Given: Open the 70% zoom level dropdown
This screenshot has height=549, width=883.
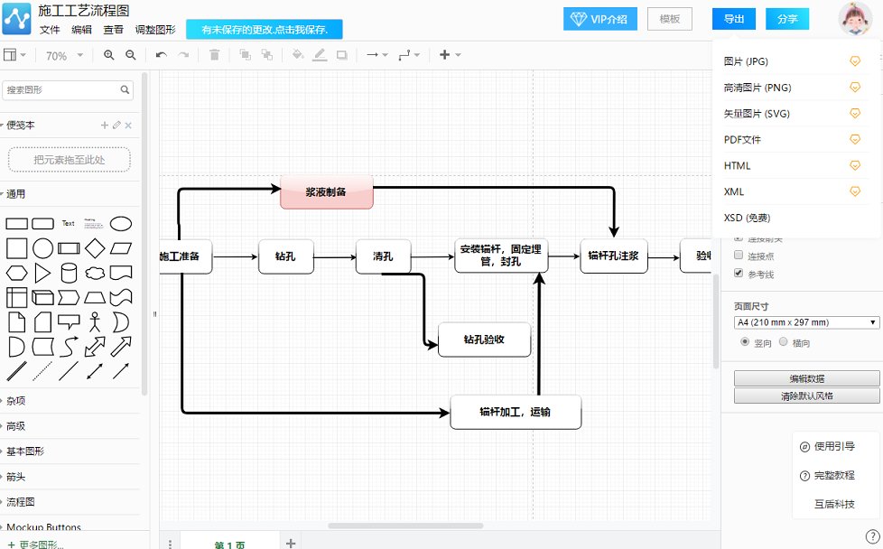Looking at the screenshot, I should click(64, 55).
